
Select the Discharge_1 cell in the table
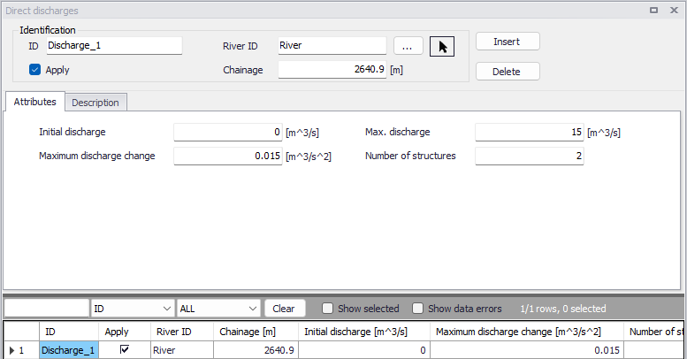[69, 350]
